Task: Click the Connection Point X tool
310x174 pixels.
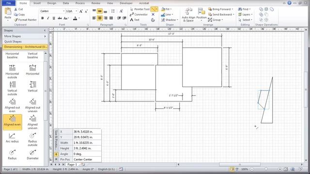Action: [x=153, y=14]
